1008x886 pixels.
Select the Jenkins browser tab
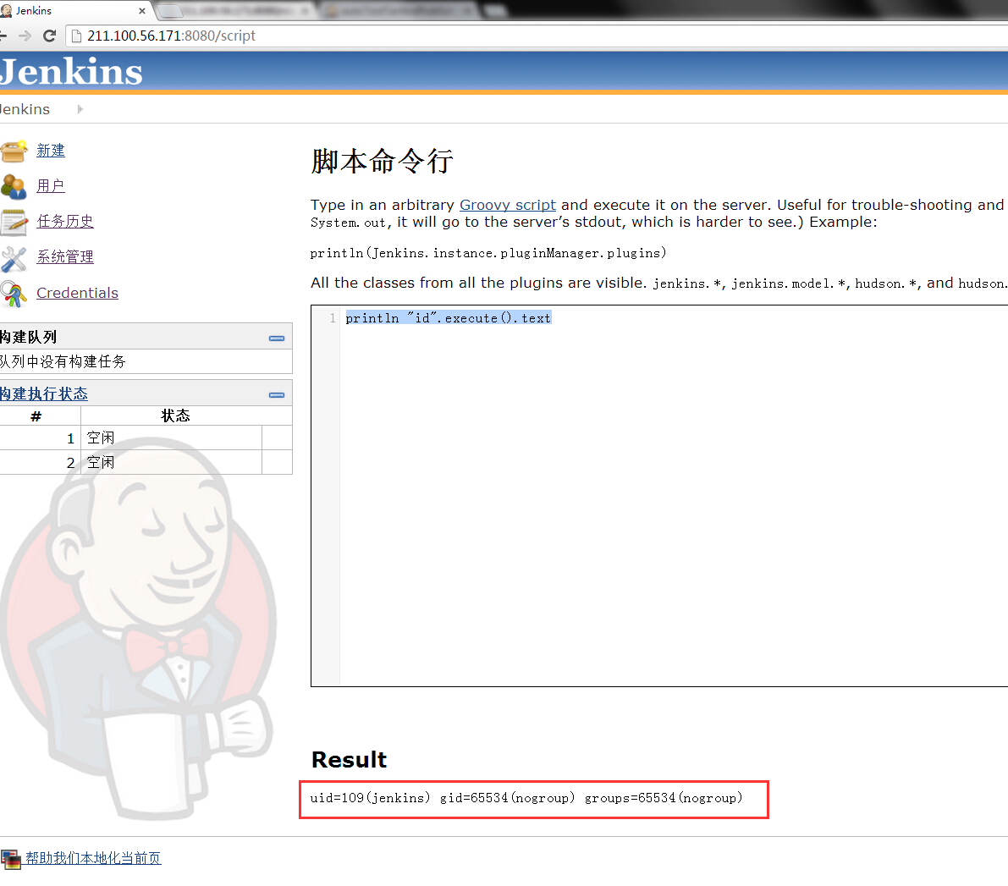(x=74, y=11)
